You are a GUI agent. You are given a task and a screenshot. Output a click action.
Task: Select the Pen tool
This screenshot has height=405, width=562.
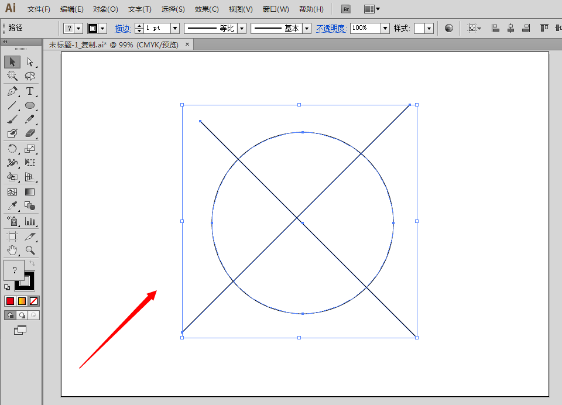pos(12,91)
